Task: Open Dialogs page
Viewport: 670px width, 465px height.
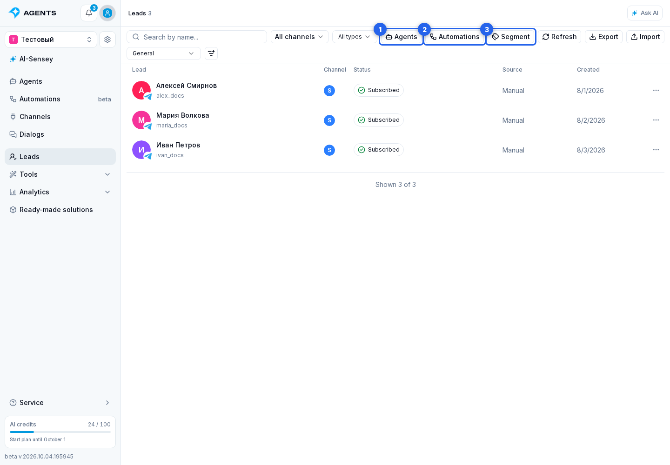Action: [x=60, y=134]
